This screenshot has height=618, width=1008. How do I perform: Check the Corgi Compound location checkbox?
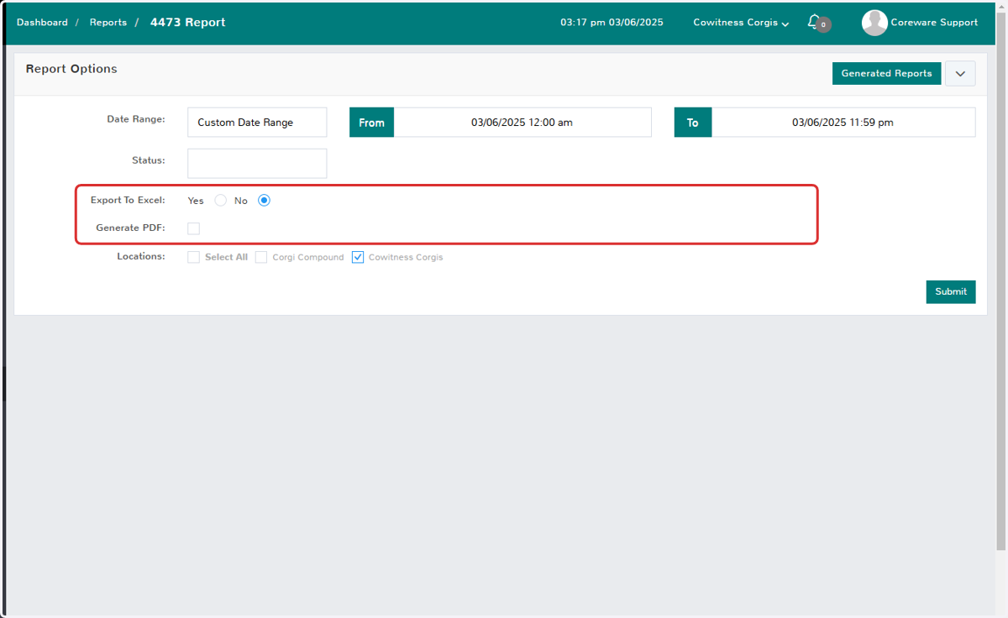coord(261,257)
